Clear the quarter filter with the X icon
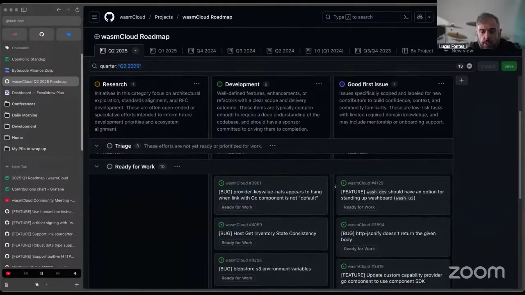This screenshot has width=525, height=295. point(469,66)
